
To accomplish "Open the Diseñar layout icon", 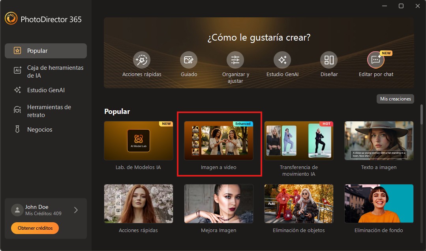I will (x=329, y=60).
